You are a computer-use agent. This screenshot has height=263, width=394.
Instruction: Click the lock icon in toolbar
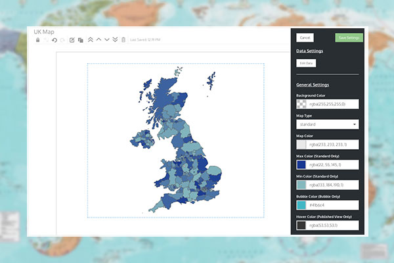pyautogui.click(x=38, y=40)
